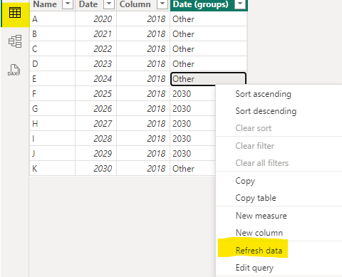Click the Name cell containing J
The image size is (342, 277).
click(53, 154)
